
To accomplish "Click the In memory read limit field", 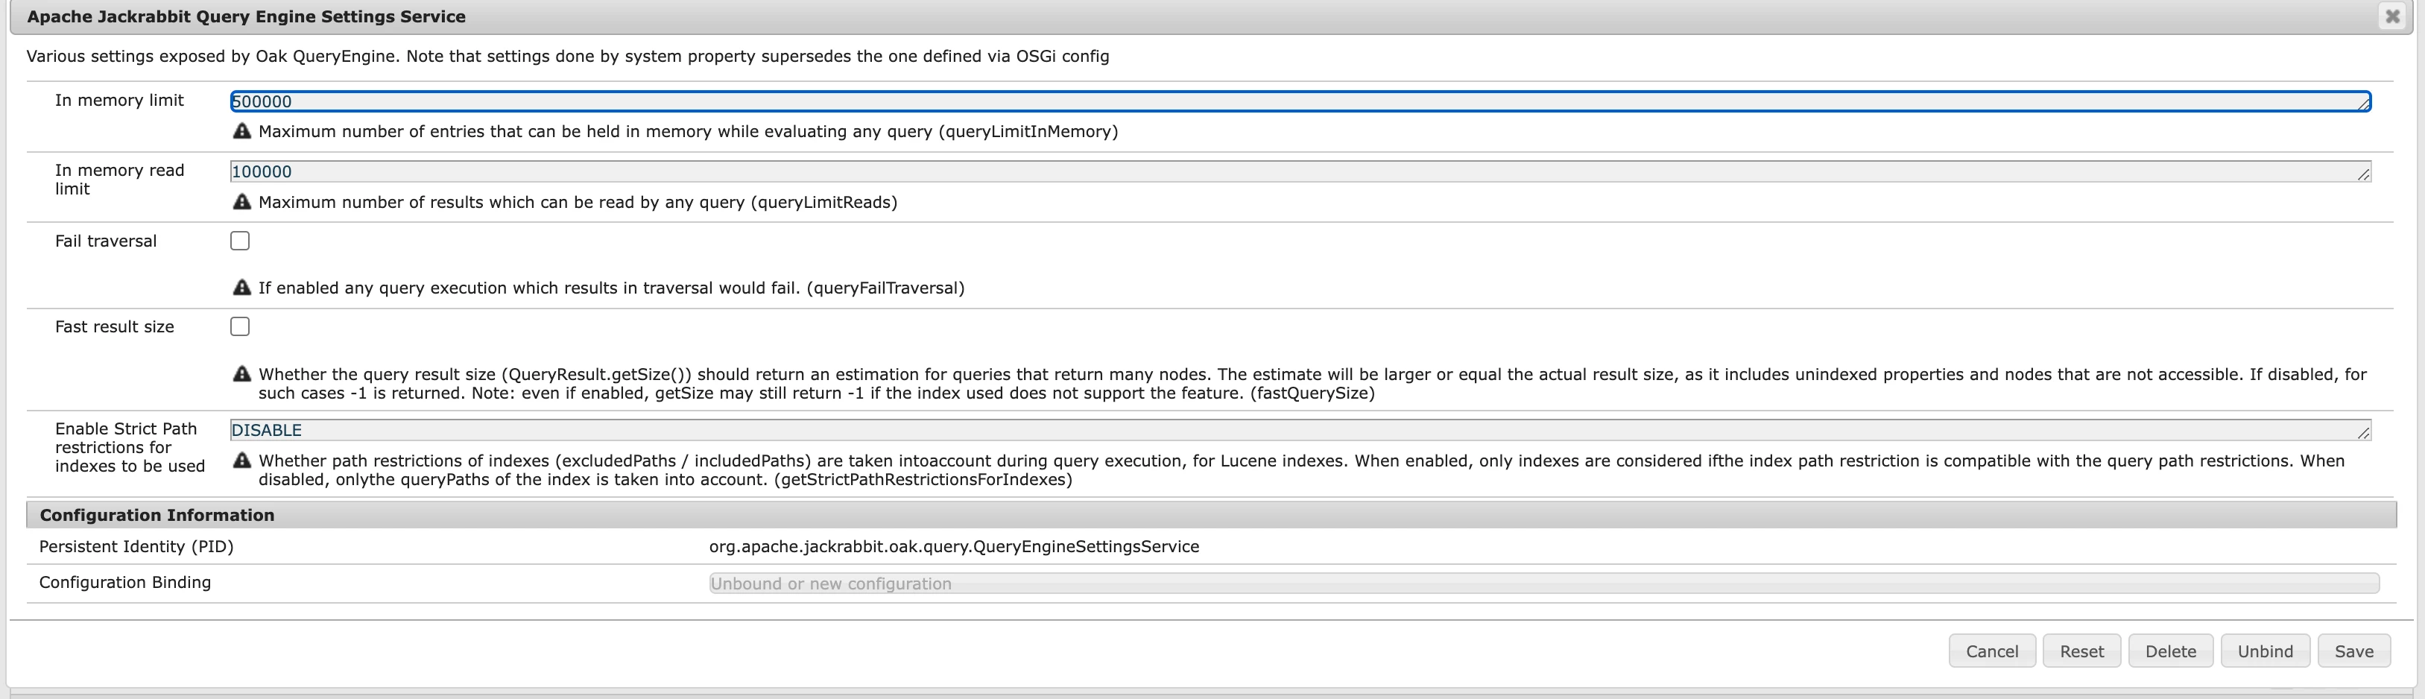I will point(1300,171).
